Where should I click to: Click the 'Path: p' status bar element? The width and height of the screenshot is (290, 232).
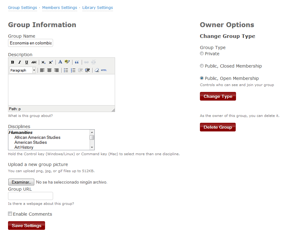point(15,109)
